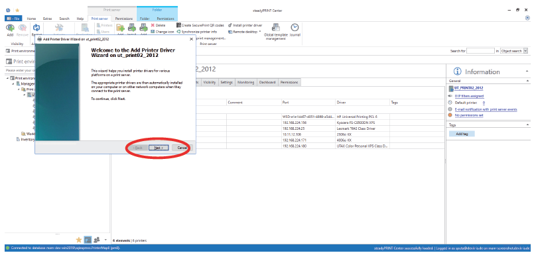Switch to the users view icon in the navigation pane
The width and height of the screenshot is (534, 253).
pyautogui.click(x=97, y=240)
